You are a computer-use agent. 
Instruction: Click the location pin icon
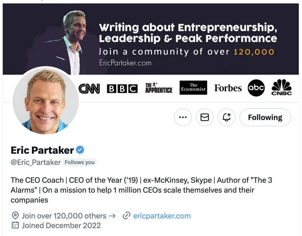[x=15, y=216]
